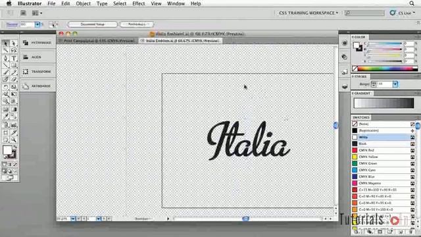Click the Preferences button in control bar
The image size is (421, 237).
[137, 24]
